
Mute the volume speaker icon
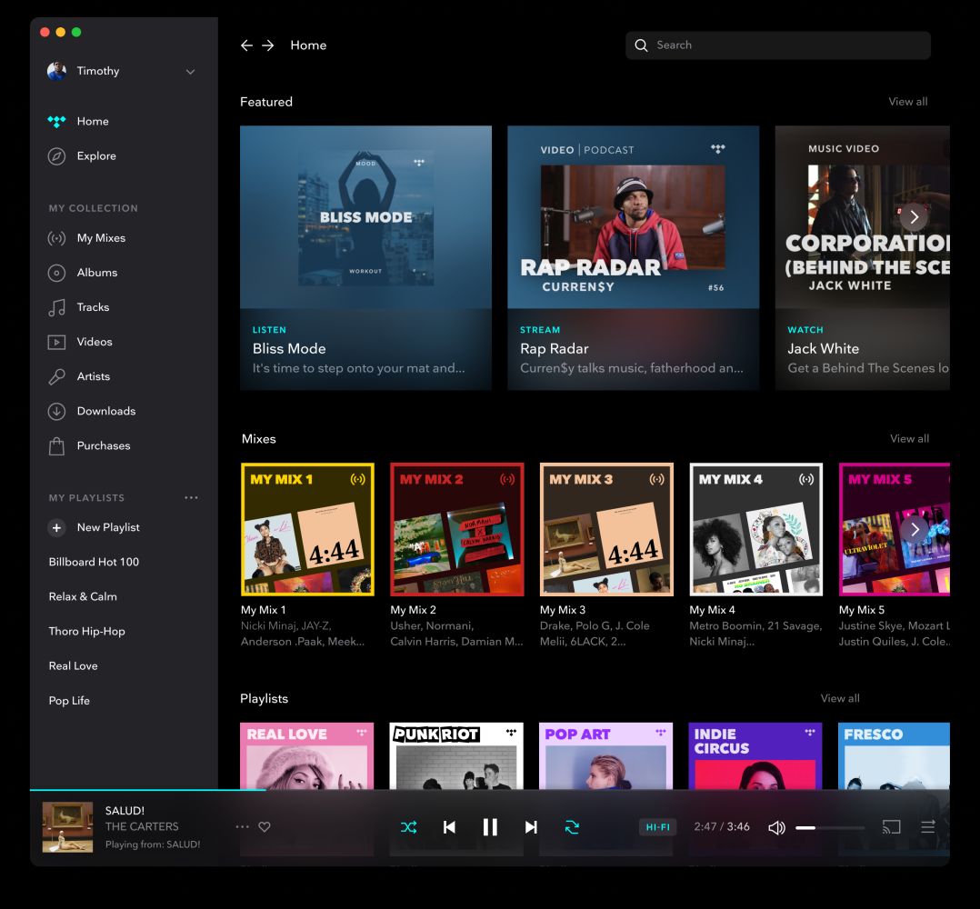point(776,828)
